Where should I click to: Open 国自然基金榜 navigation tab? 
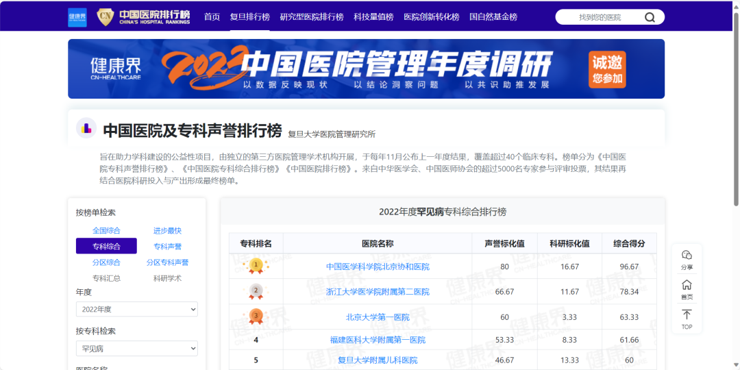point(493,17)
